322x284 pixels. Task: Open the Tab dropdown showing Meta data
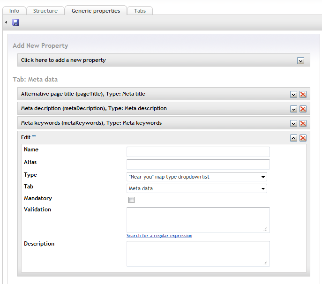point(197,188)
